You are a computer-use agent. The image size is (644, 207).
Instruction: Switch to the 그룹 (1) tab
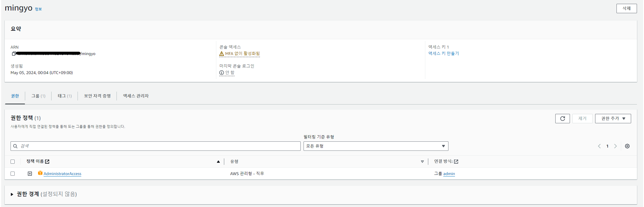[x=38, y=96]
